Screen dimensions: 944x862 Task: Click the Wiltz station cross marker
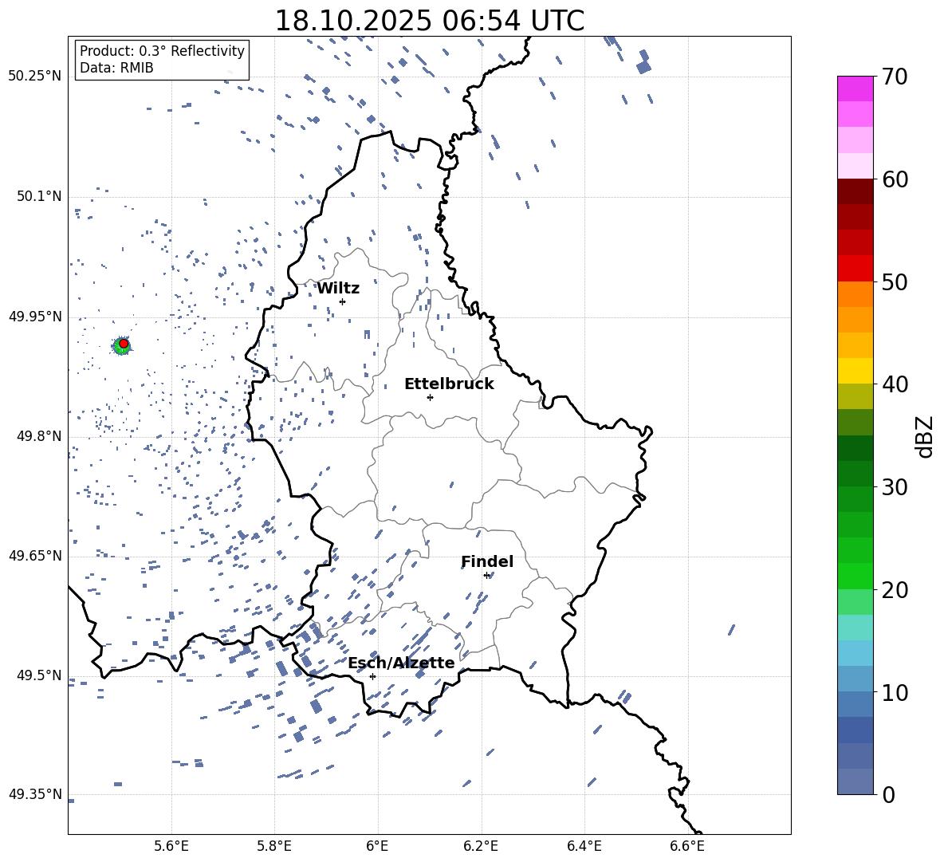click(342, 301)
